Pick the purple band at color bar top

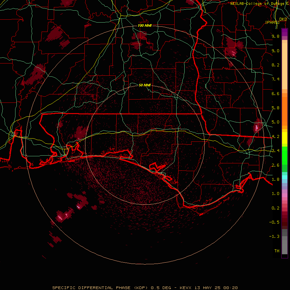(285, 32)
